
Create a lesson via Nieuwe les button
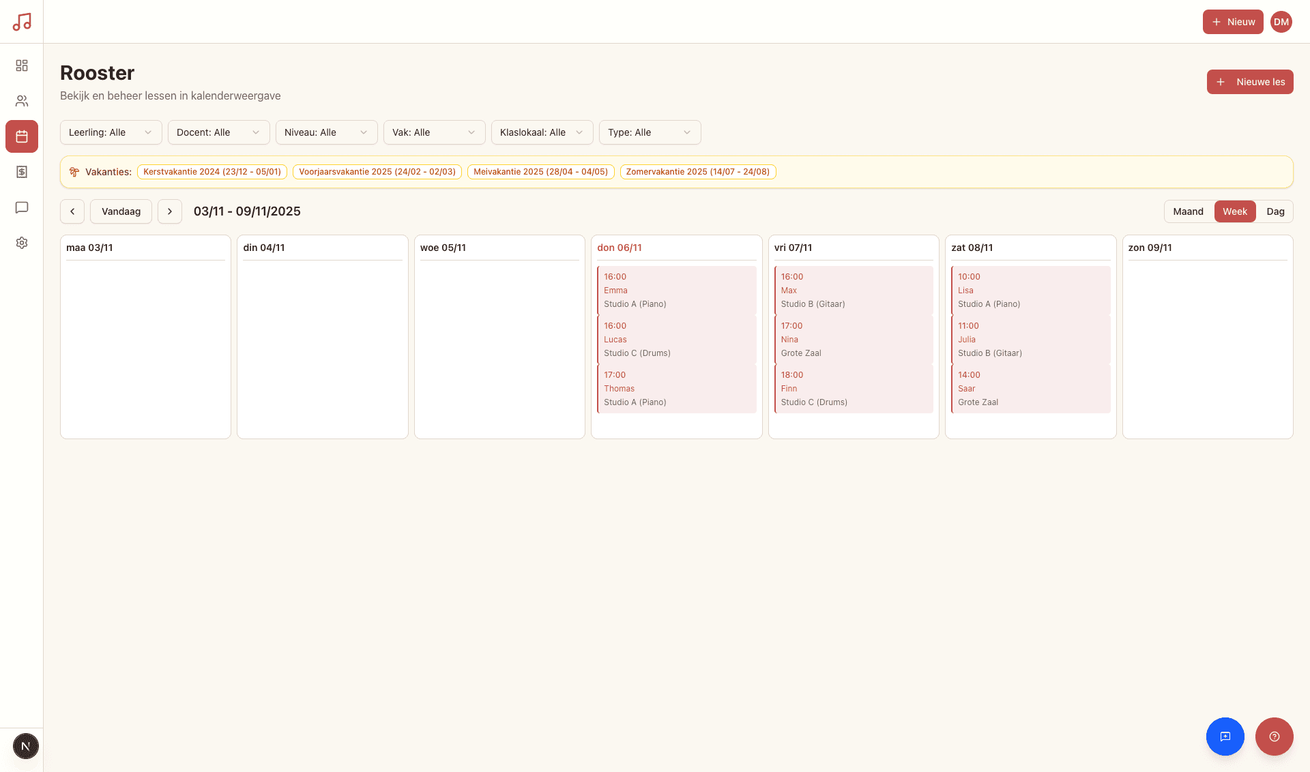1249,82
